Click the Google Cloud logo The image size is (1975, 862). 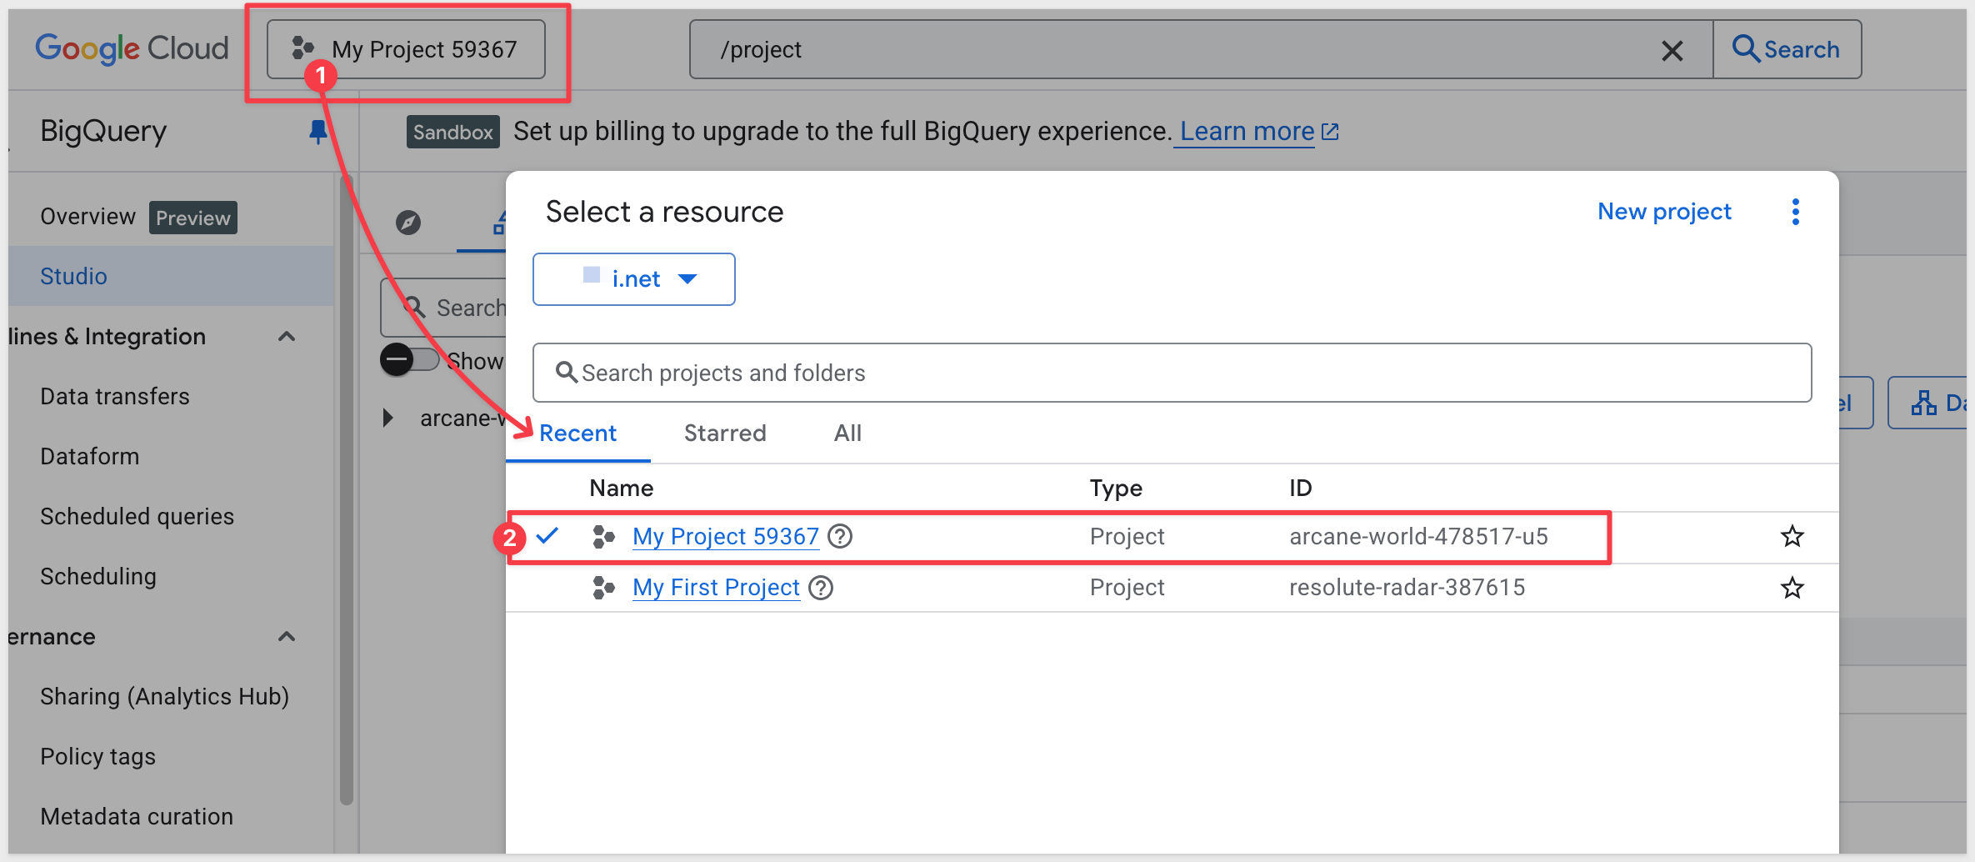(132, 49)
